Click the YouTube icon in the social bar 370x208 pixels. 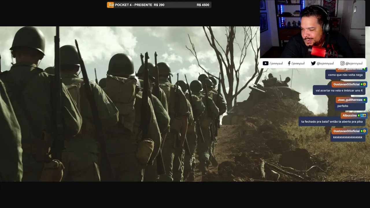pos(265,63)
